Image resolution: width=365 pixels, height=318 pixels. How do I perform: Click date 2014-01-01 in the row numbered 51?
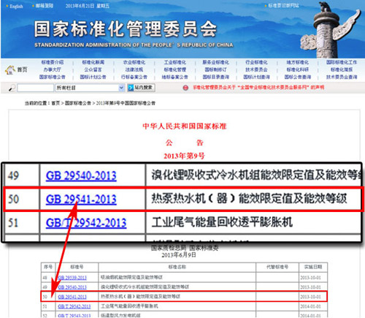click(310, 306)
